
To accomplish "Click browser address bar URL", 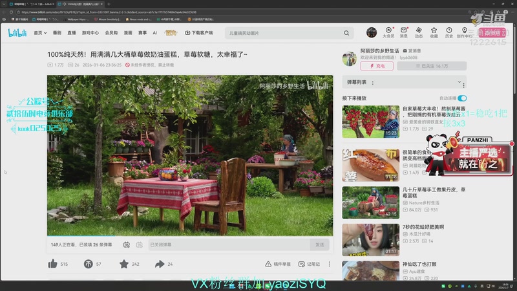I will [109, 12].
